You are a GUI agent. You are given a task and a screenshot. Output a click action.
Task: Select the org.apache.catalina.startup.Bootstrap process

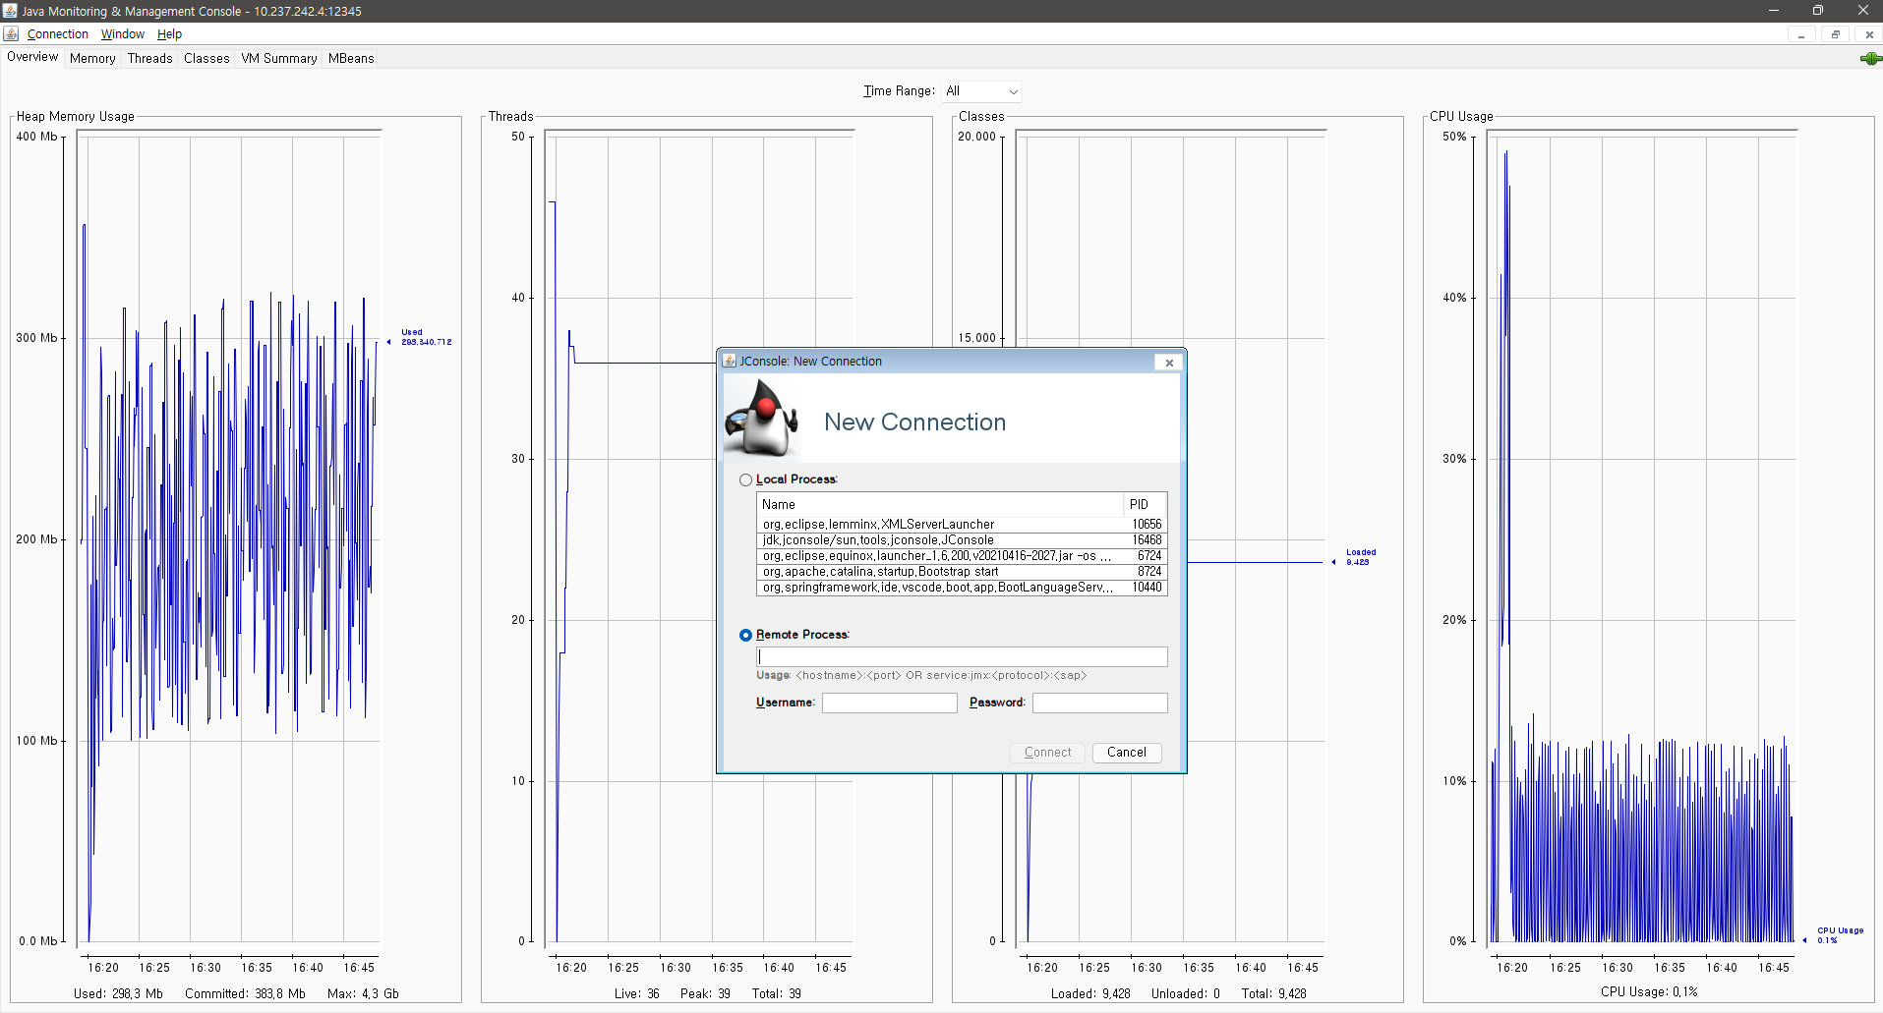(962, 572)
